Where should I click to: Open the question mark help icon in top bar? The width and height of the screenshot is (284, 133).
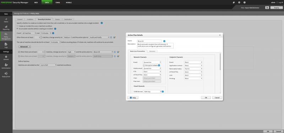coord(245,2)
